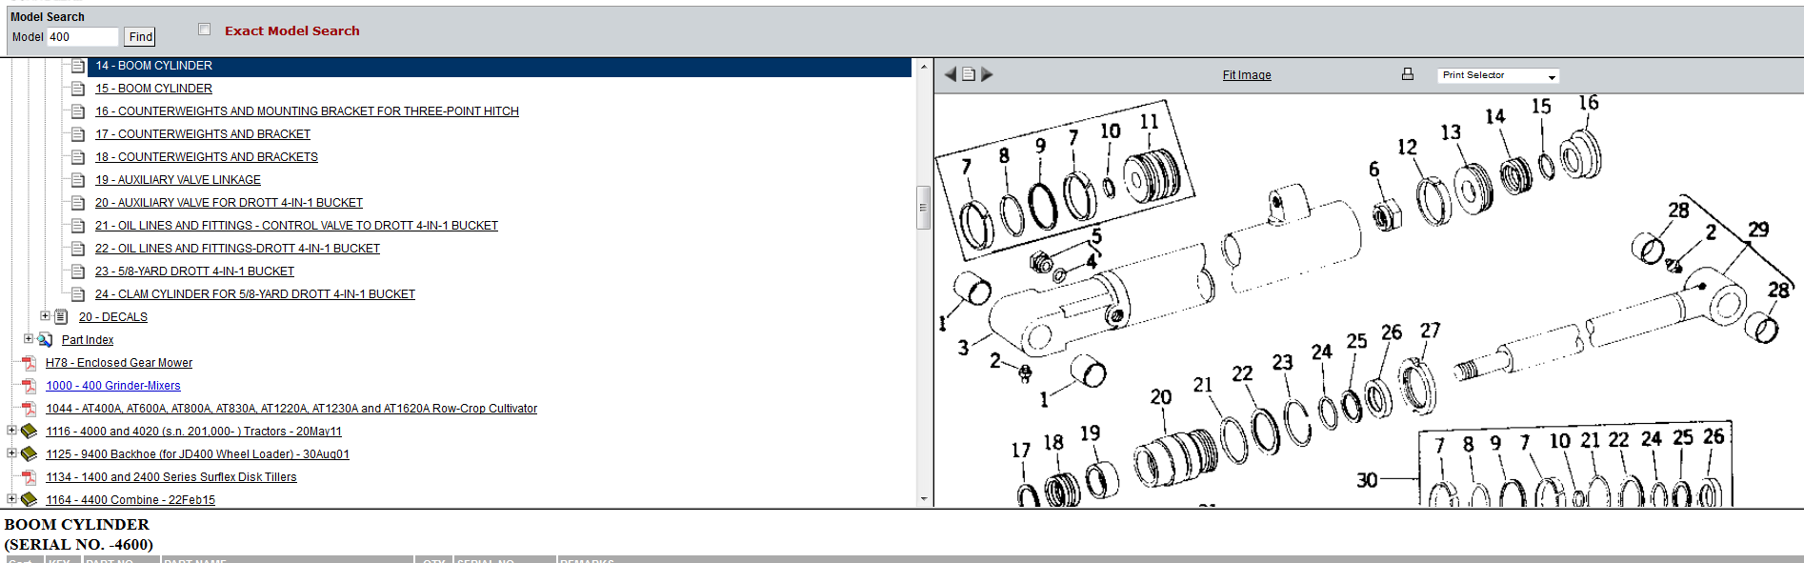Viewport: 1804px width, 563px height.
Task: Click the Part Index magnifier icon
Action: [x=45, y=340]
